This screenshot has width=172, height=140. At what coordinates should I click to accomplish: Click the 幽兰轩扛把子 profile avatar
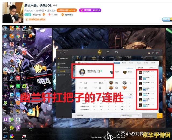pos(82,72)
